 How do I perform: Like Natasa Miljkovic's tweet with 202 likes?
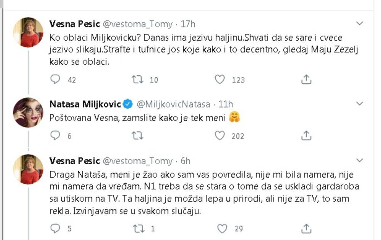[220, 135]
